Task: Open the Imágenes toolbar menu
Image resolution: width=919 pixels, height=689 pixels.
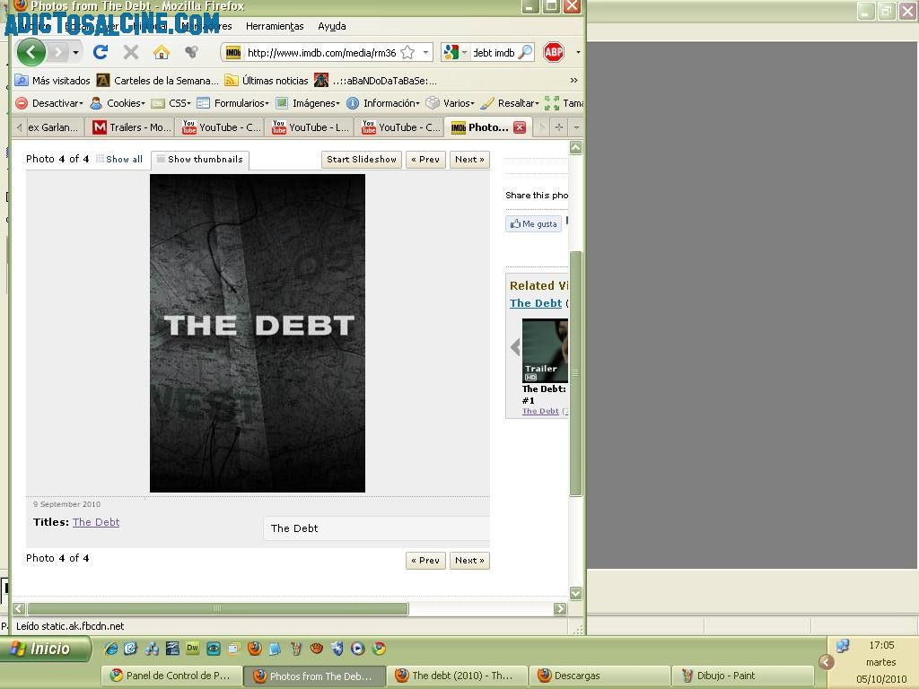Action: [x=308, y=103]
